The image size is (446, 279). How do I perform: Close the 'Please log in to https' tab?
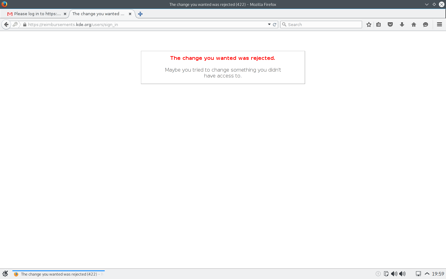pyautogui.click(x=65, y=14)
